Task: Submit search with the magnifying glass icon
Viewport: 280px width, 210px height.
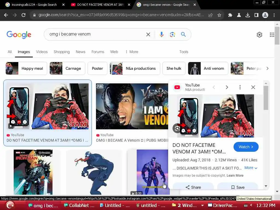Action: pos(183,34)
